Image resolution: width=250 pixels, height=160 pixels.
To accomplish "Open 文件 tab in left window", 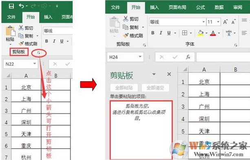I will (x=11, y=17).
